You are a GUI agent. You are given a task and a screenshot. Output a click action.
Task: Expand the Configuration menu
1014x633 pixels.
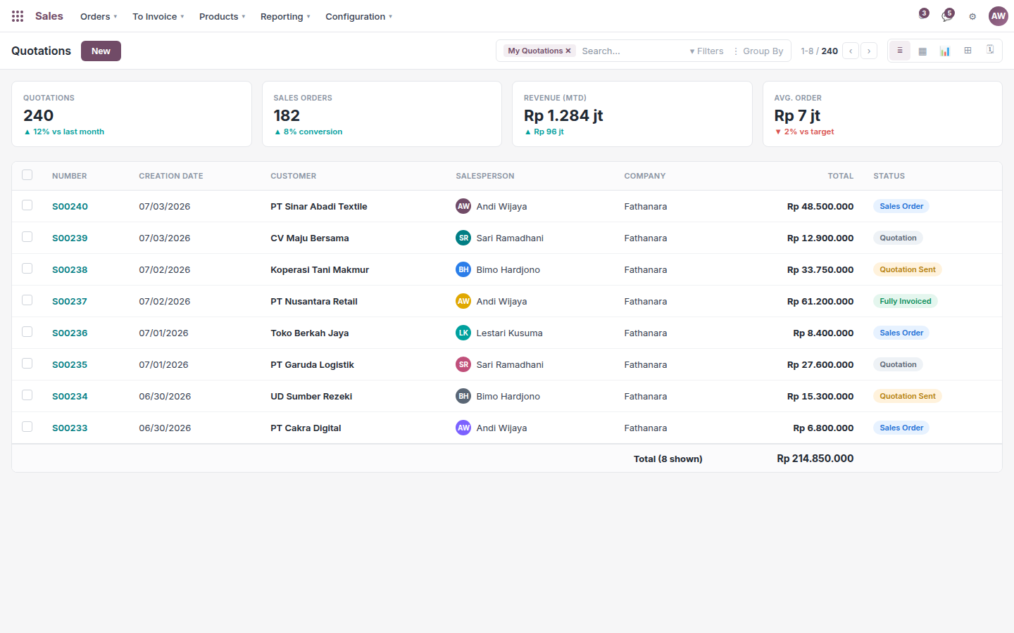[x=358, y=16]
